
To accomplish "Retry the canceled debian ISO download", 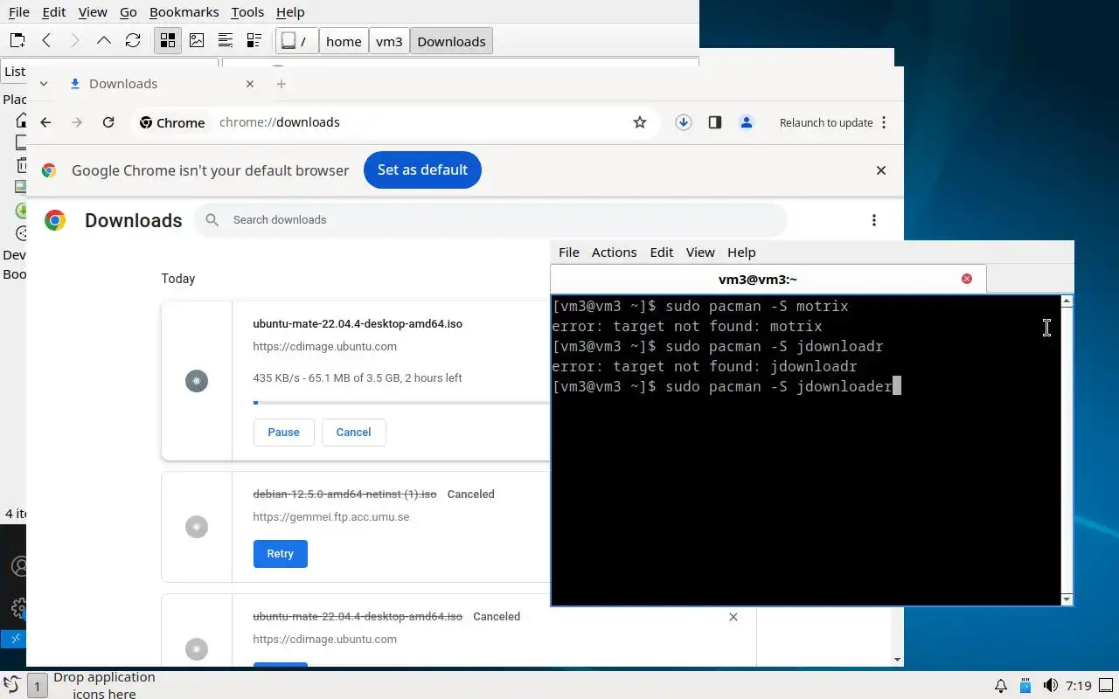I will [x=280, y=554].
